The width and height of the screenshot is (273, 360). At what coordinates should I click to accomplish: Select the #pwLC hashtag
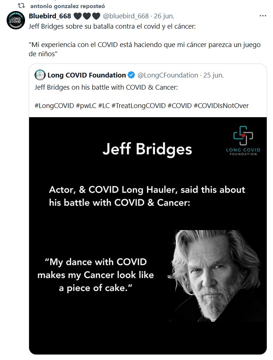pyautogui.click(x=86, y=105)
